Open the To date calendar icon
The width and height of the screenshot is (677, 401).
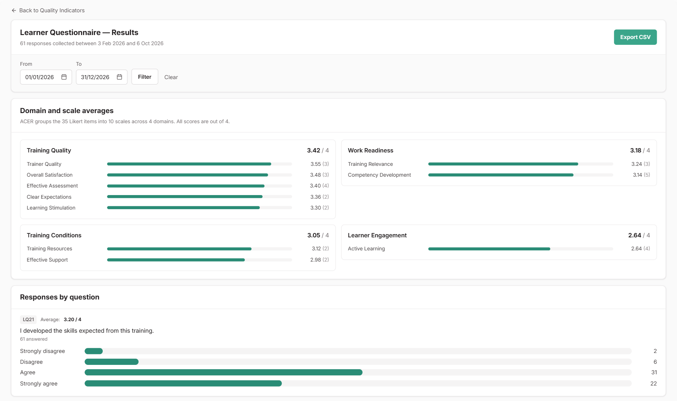(119, 77)
